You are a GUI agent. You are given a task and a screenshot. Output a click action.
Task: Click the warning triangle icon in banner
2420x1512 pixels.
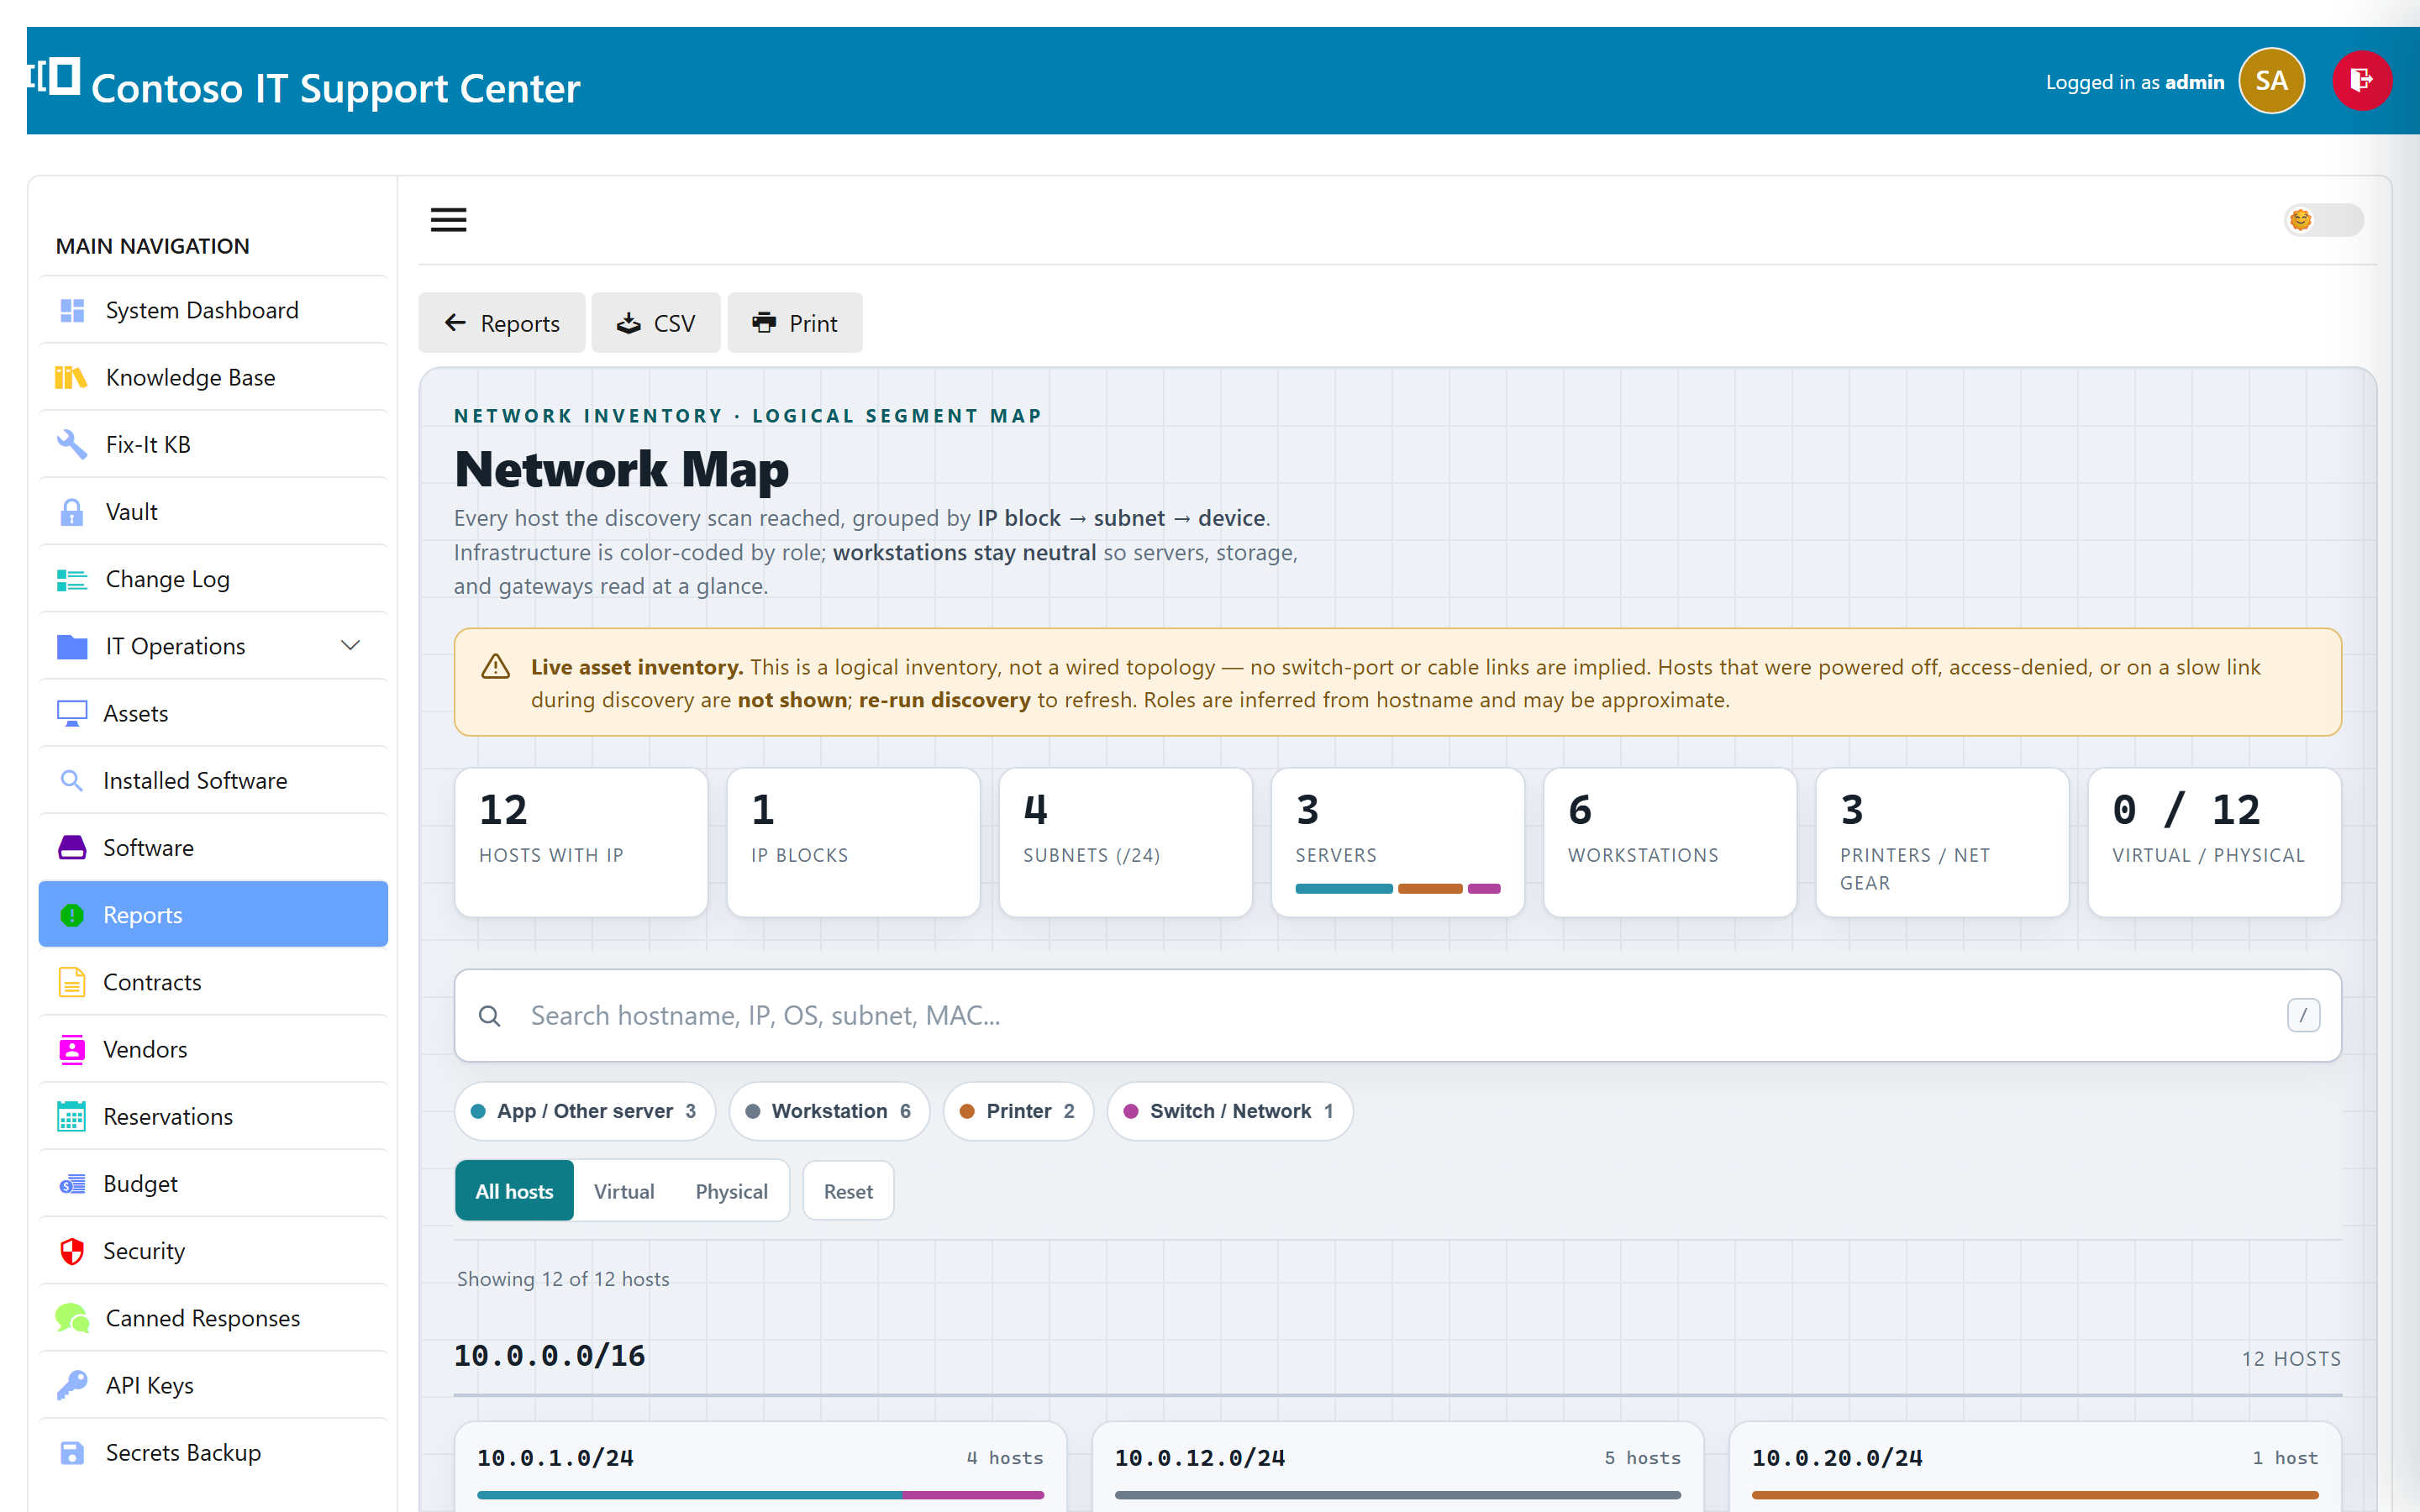[496, 667]
